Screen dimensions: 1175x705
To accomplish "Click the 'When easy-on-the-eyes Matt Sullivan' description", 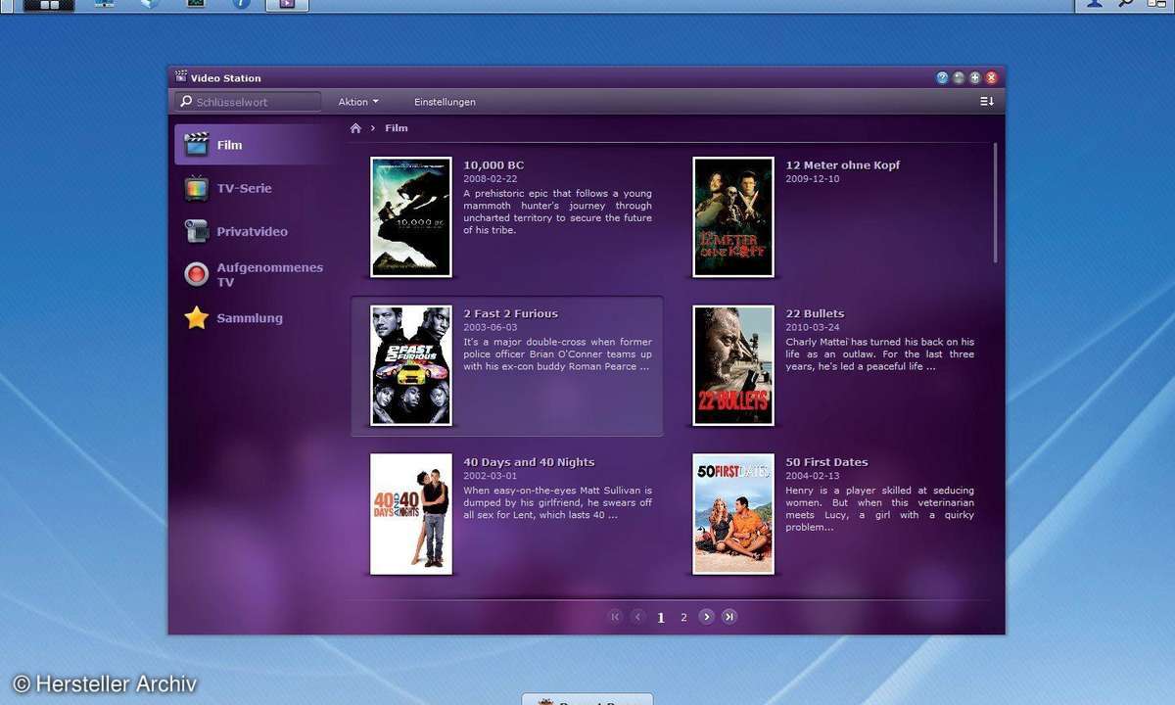I will (557, 503).
